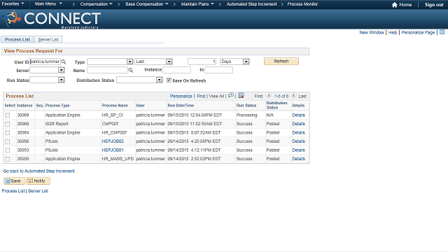
Task: Click the Notify button
Action: (x=38, y=181)
